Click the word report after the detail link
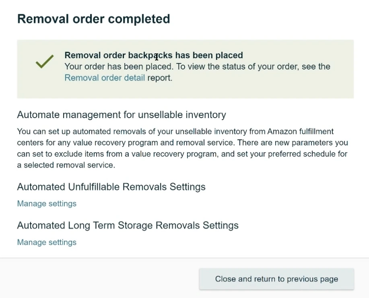Screen dimensions: 369x298 [158, 77]
